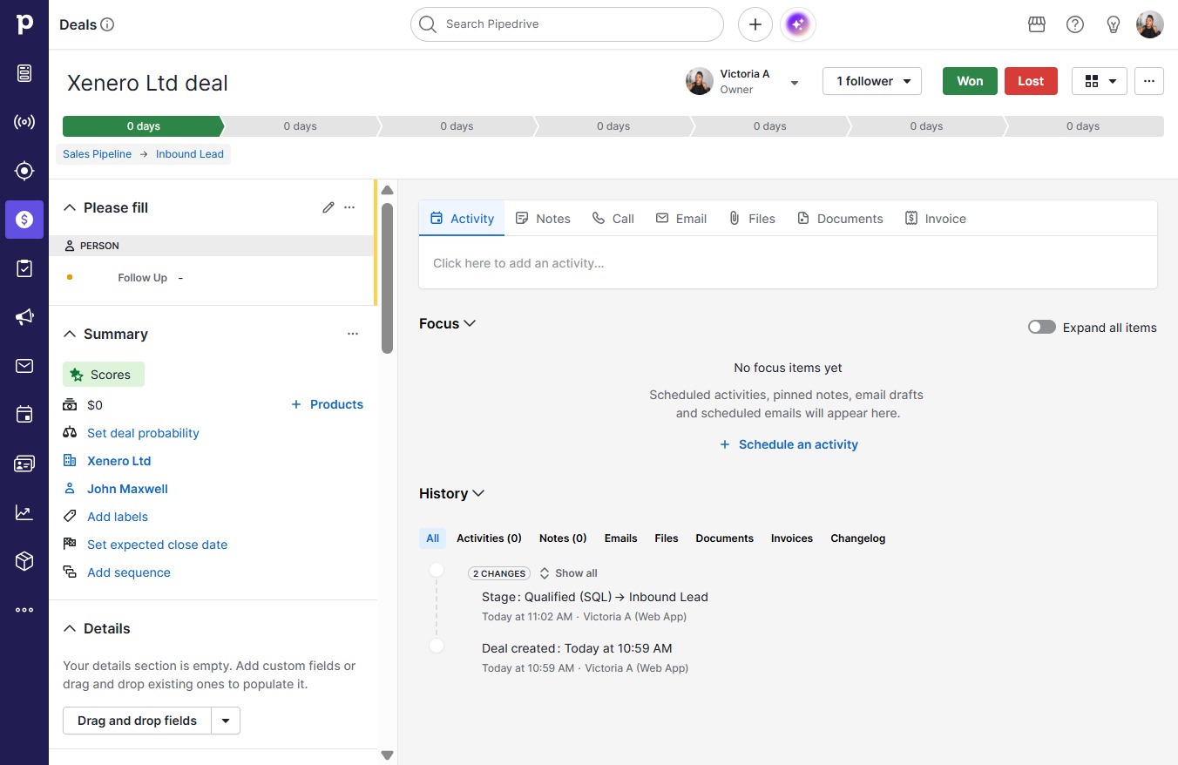The height and width of the screenshot is (765, 1178).
Task: Open More menu in sidebar
Action: tap(24, 610)
